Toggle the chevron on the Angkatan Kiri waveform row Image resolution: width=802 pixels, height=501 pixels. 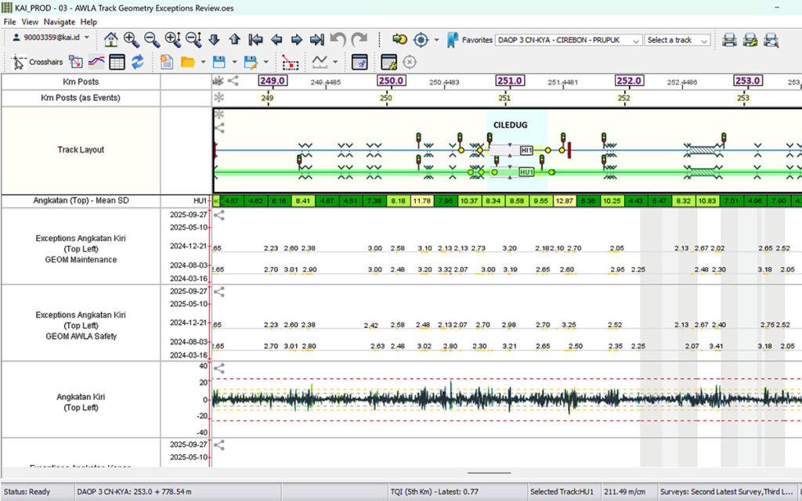pos(220,368)
